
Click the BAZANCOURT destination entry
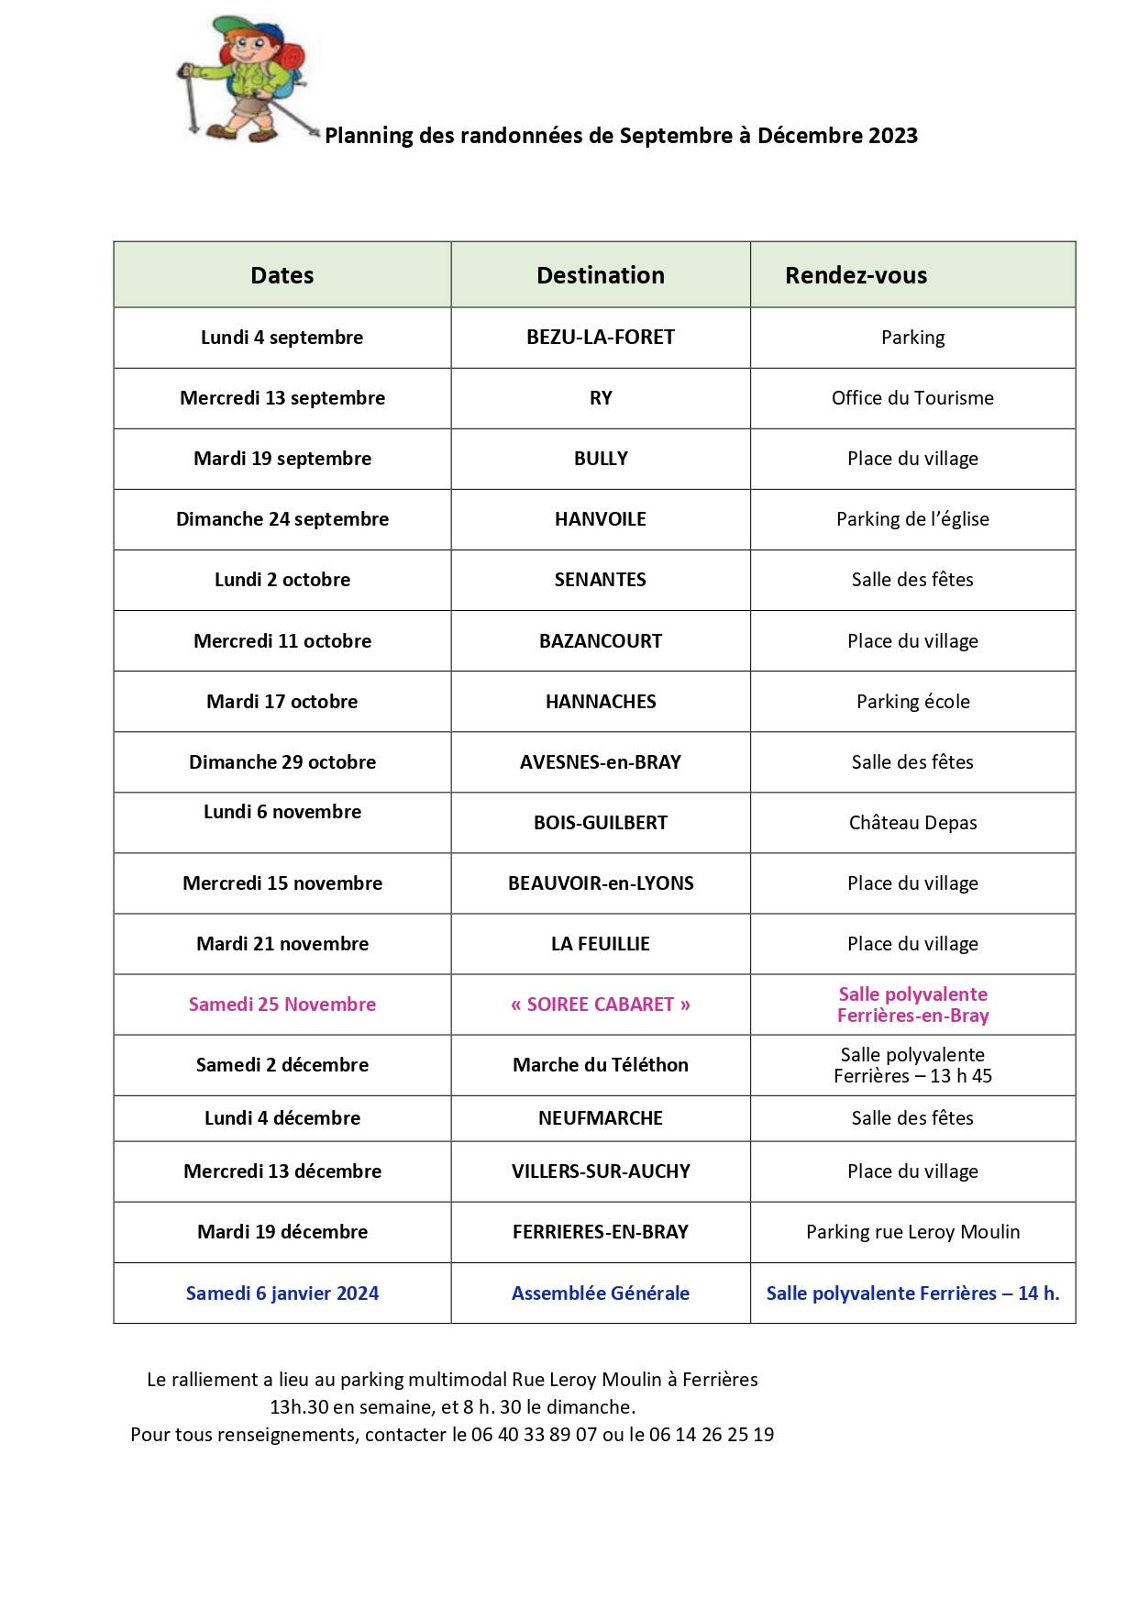pyautogui.click(x=601, y=641)
